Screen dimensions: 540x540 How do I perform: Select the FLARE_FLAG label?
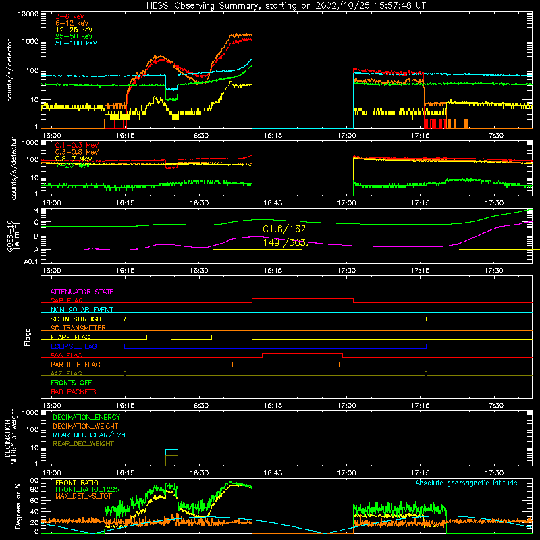click(x=70, y=337)
